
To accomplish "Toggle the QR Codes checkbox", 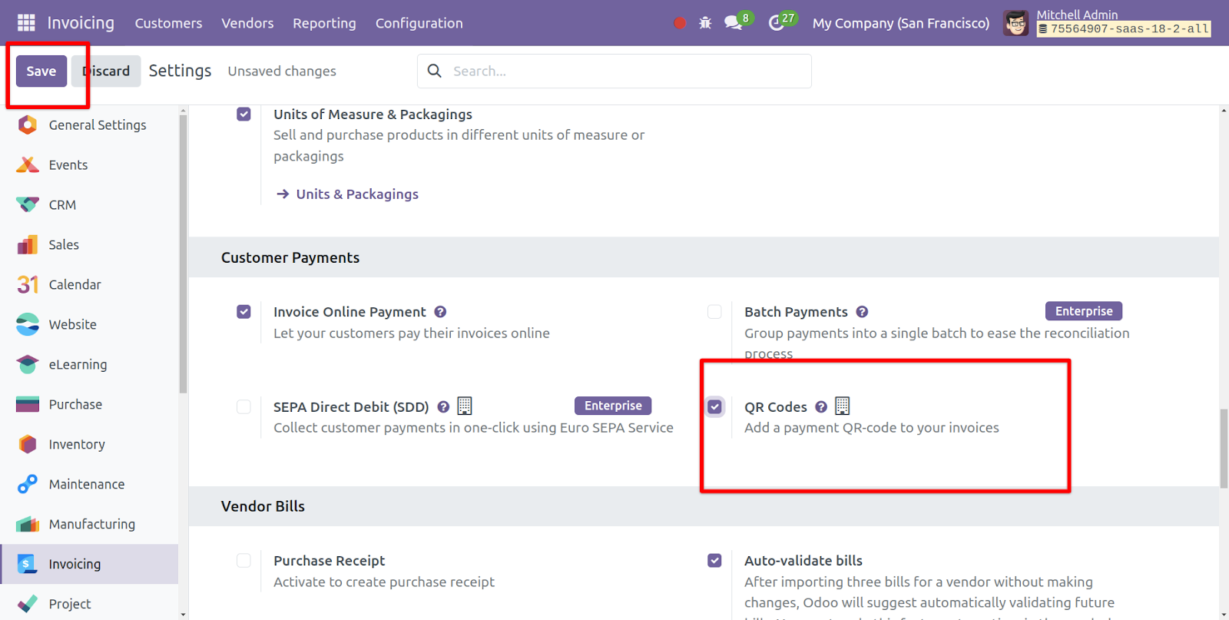I will 714,406.
